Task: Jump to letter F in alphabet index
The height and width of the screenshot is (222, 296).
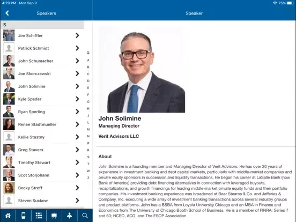Action: click(88, 95)
